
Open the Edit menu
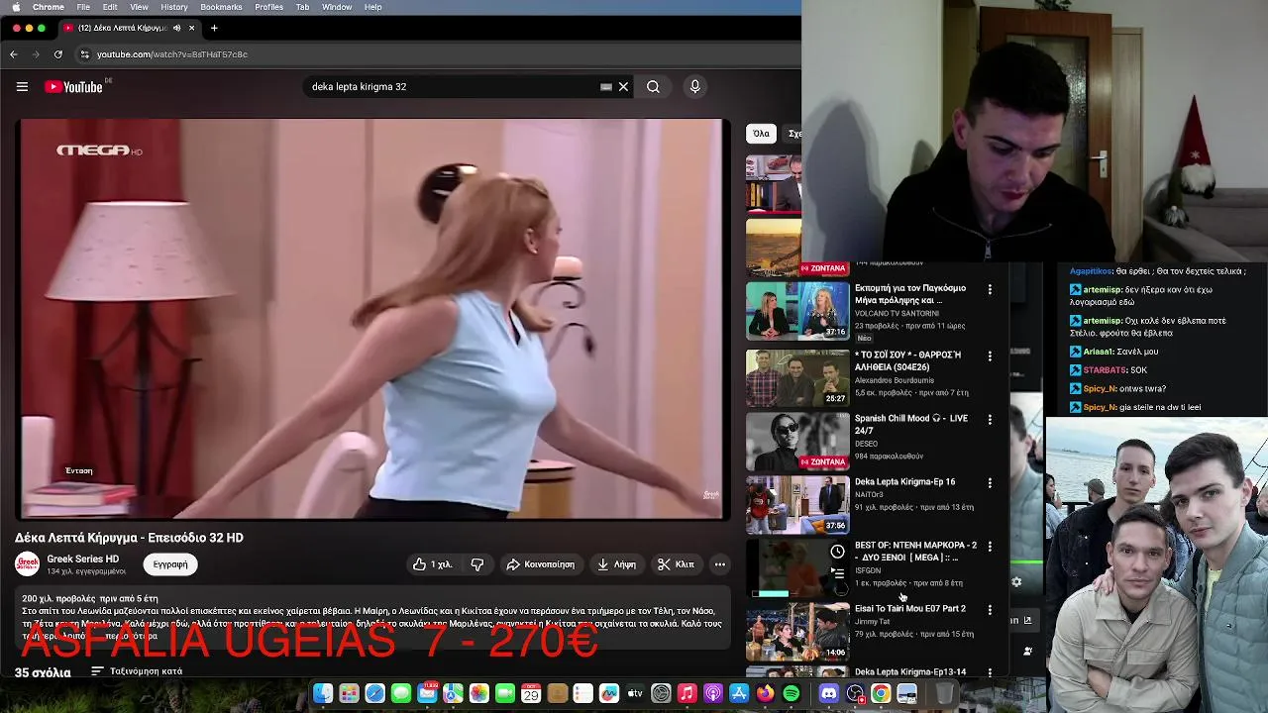pyautogui.click(x=110, y=7)
